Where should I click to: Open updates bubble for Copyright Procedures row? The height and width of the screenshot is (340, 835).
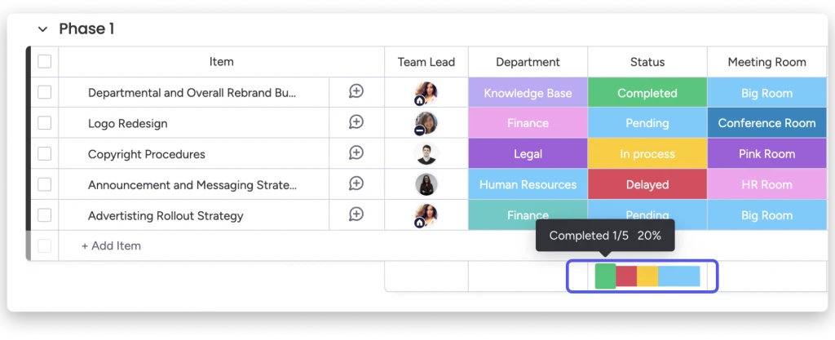pyautogui.click(x=356, y=153)
